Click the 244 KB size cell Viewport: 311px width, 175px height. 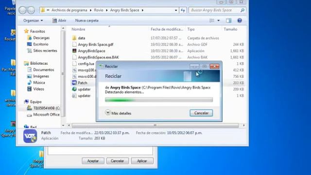click(x=238, y=44)
